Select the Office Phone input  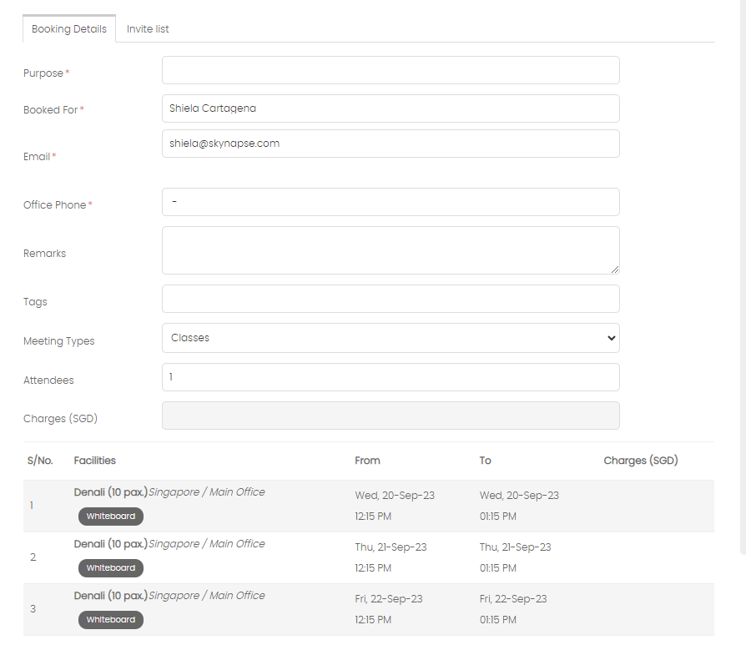tap(391, 202)
